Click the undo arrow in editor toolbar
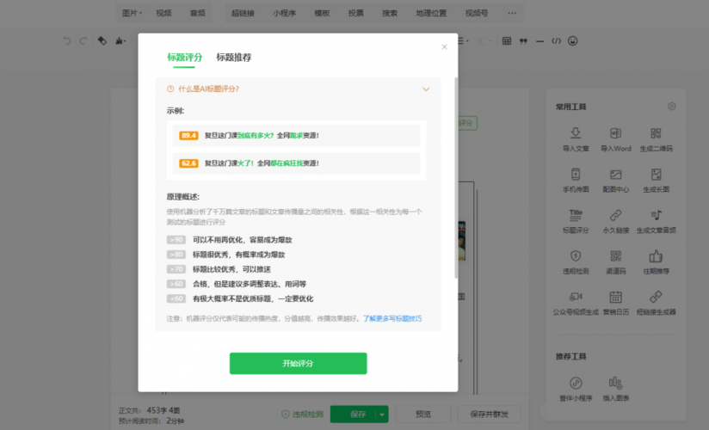 [67, 41]
